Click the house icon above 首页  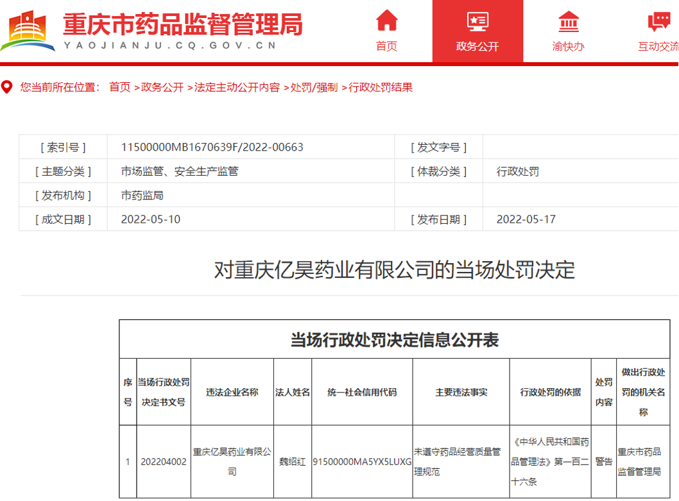pyautogui.click(x=387, y=21)
